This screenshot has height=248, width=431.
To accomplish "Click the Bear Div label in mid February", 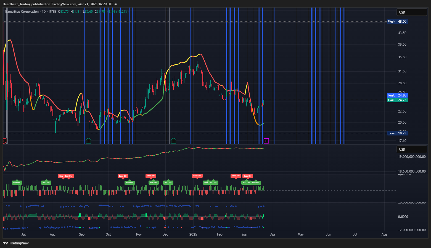I will point(236,176).
